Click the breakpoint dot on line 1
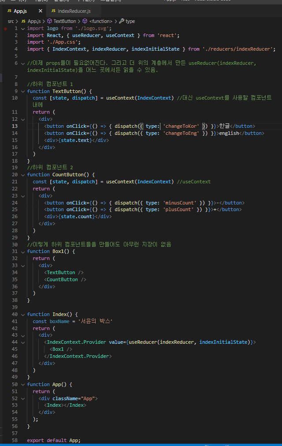Viewport: 282px width, 446px height. coord(5,29)
